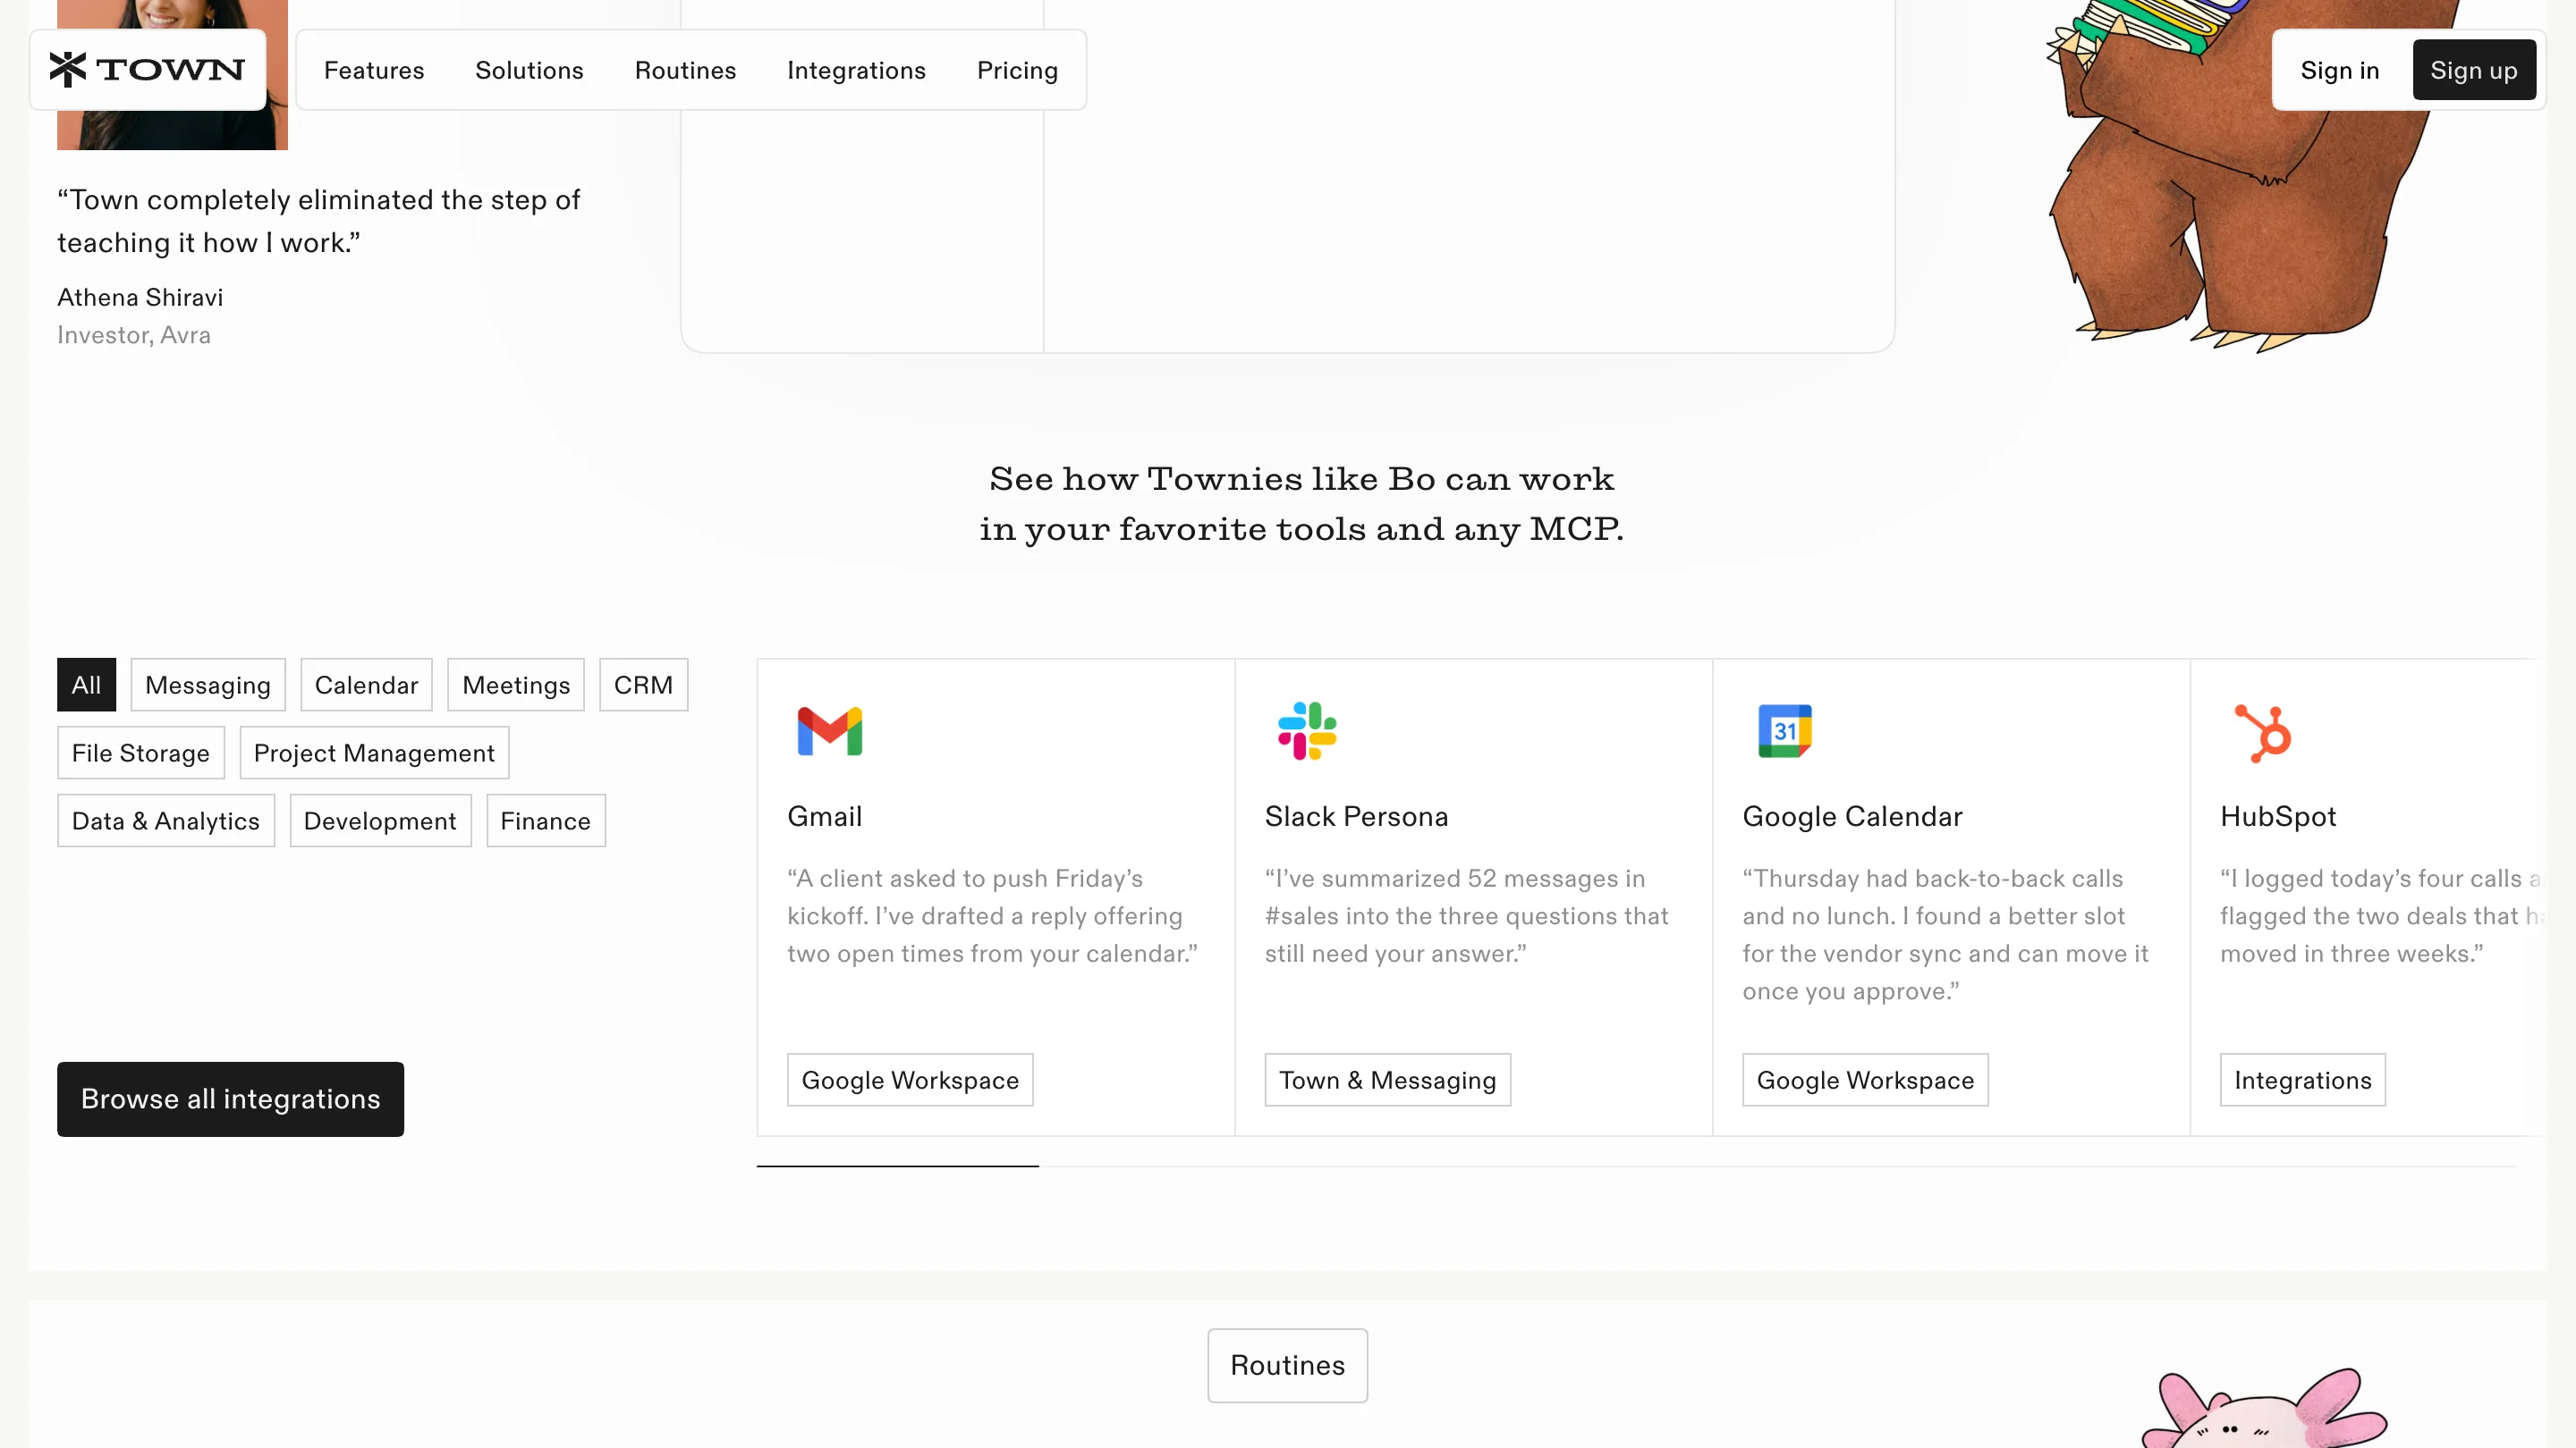The height and width of the screenshot is (1448, 2576).
Task: Click the Routines section badge
Action: click(x=1288, y=1365)
